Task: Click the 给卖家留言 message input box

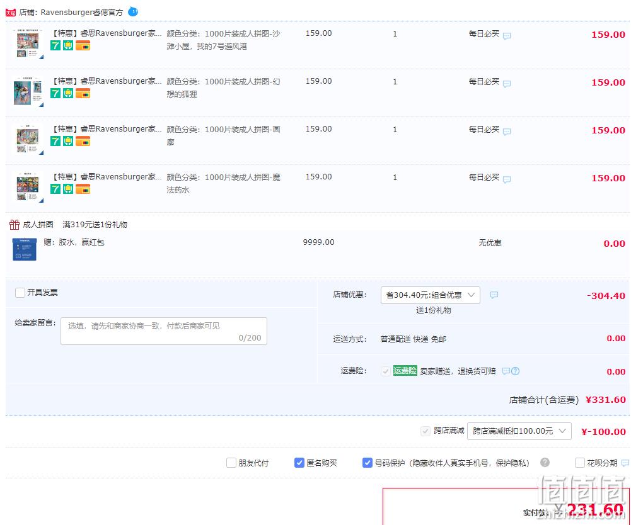Action: coord(164,331)
